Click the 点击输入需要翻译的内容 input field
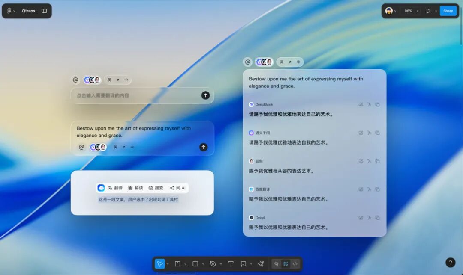Screen dimensions: 463x275 click(142, 95)
